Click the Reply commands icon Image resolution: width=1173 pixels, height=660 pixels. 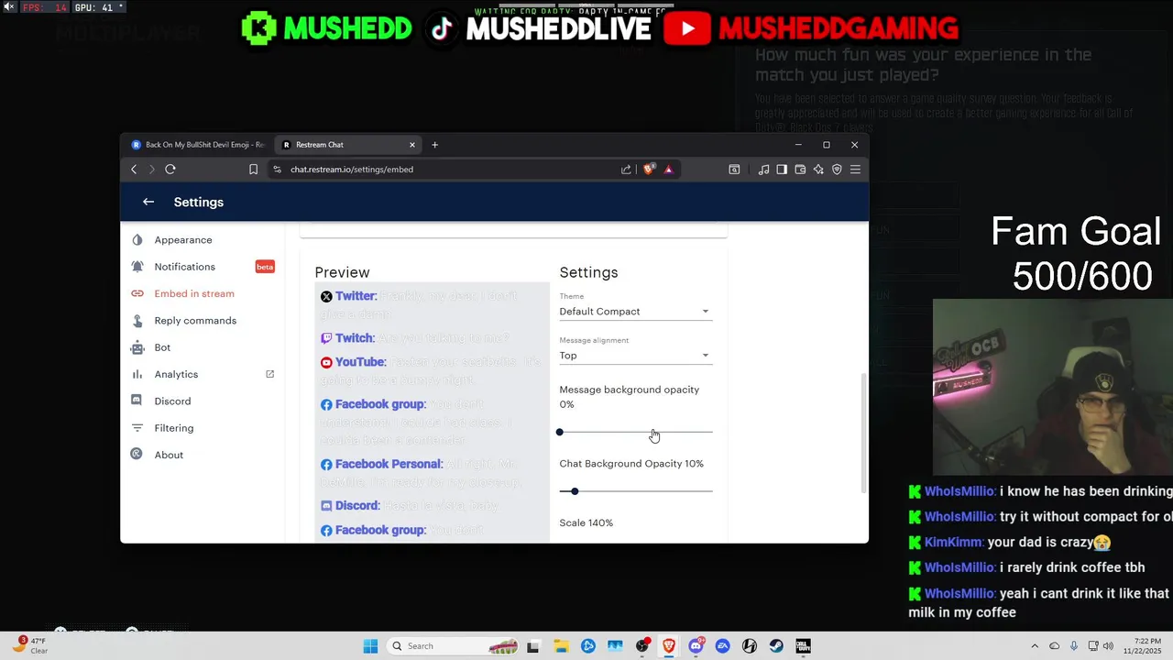[x=137, y=321]
